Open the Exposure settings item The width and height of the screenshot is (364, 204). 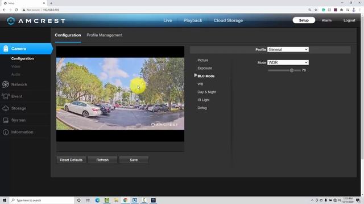(205, 68)
